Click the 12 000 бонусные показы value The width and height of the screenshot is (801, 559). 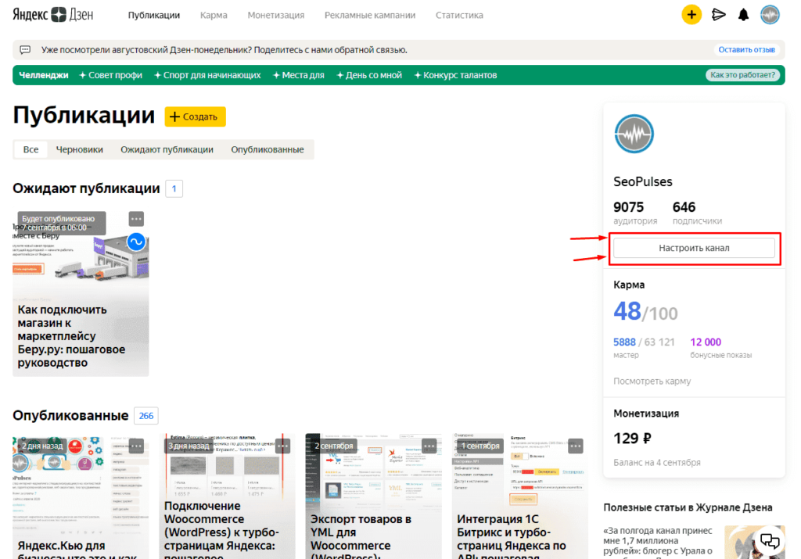tap(706, 342)
